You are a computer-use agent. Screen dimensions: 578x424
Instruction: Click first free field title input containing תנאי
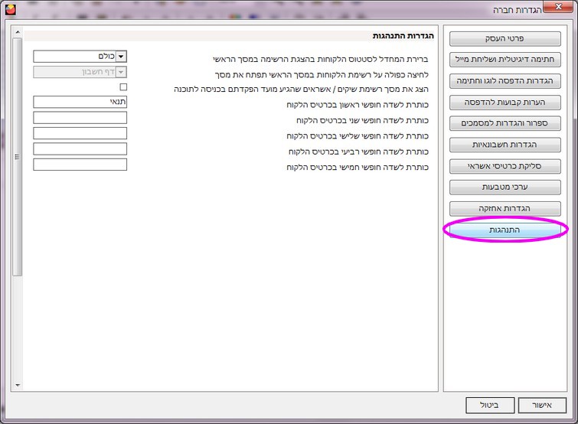[x=80, y=102]
